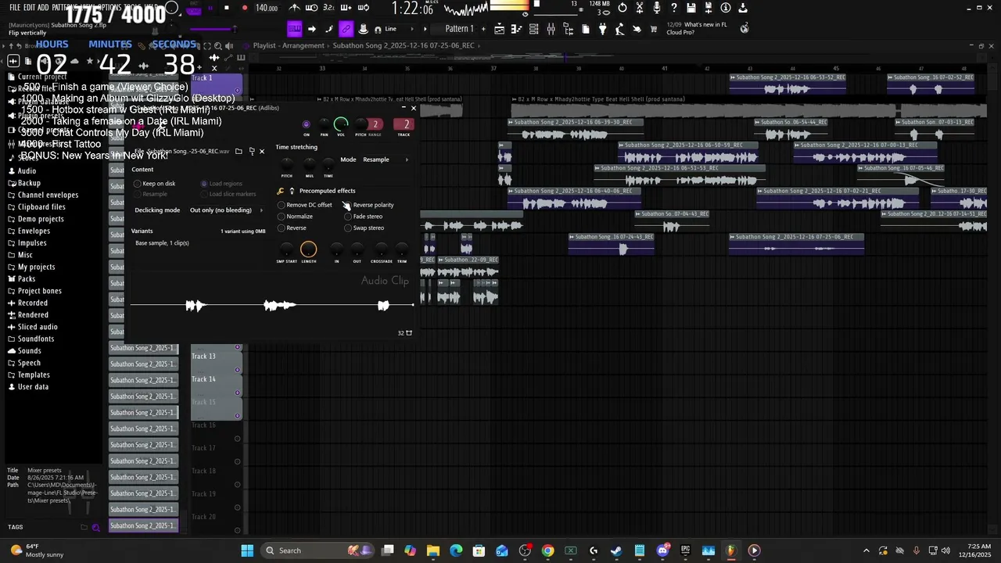Click the sample file folder browse icon
The width and height of the screenshot is (1001, 563).
point(239,152)
